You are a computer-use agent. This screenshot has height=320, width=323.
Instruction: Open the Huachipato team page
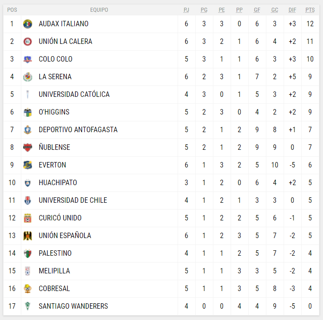(58, 183)
